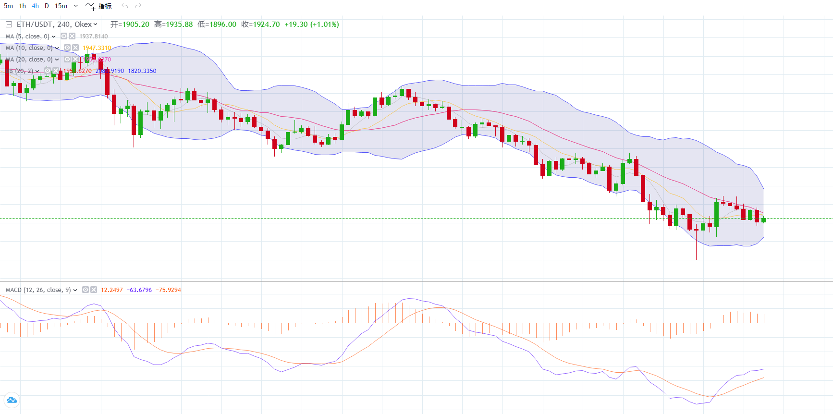Image resolution: width=833 pixels, height=414 pixels.
Task: Open the indicators (指标) menu
Action: pyautogui.click(x=98, y=6)
